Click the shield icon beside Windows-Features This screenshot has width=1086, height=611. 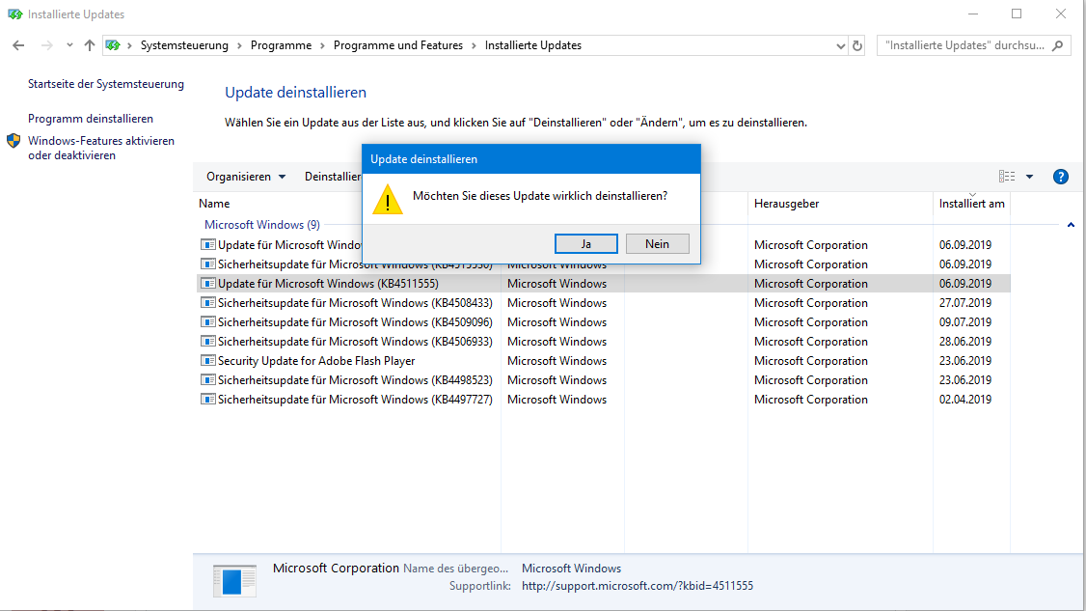tap(14, 141)
